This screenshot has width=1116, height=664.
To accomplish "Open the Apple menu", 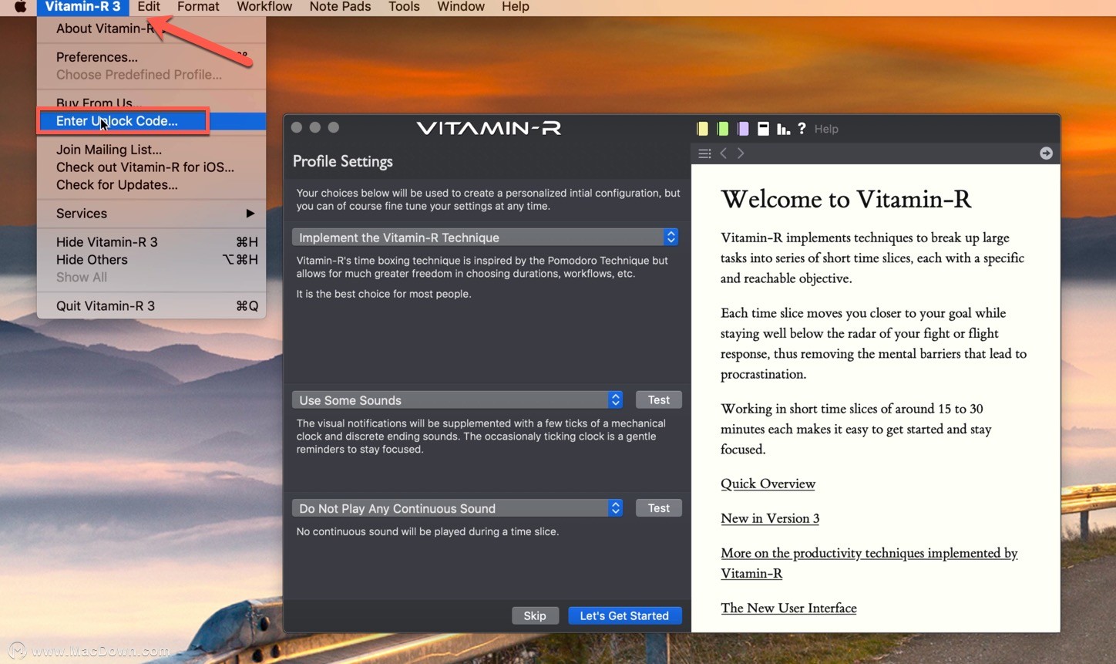I will [20, 7].
